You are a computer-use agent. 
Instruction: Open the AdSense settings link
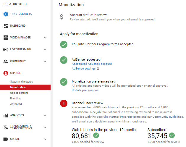(83, 69)
